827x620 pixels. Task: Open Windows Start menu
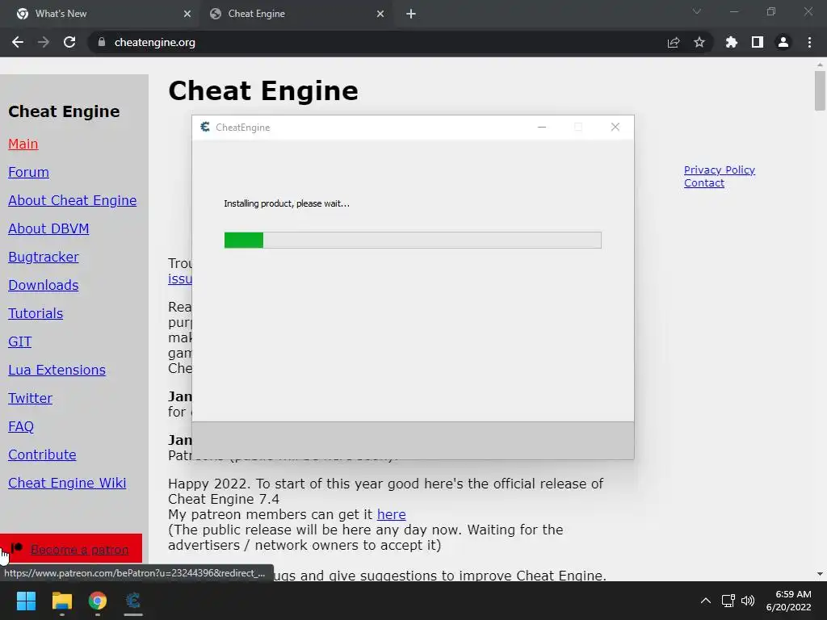[26, 601]
